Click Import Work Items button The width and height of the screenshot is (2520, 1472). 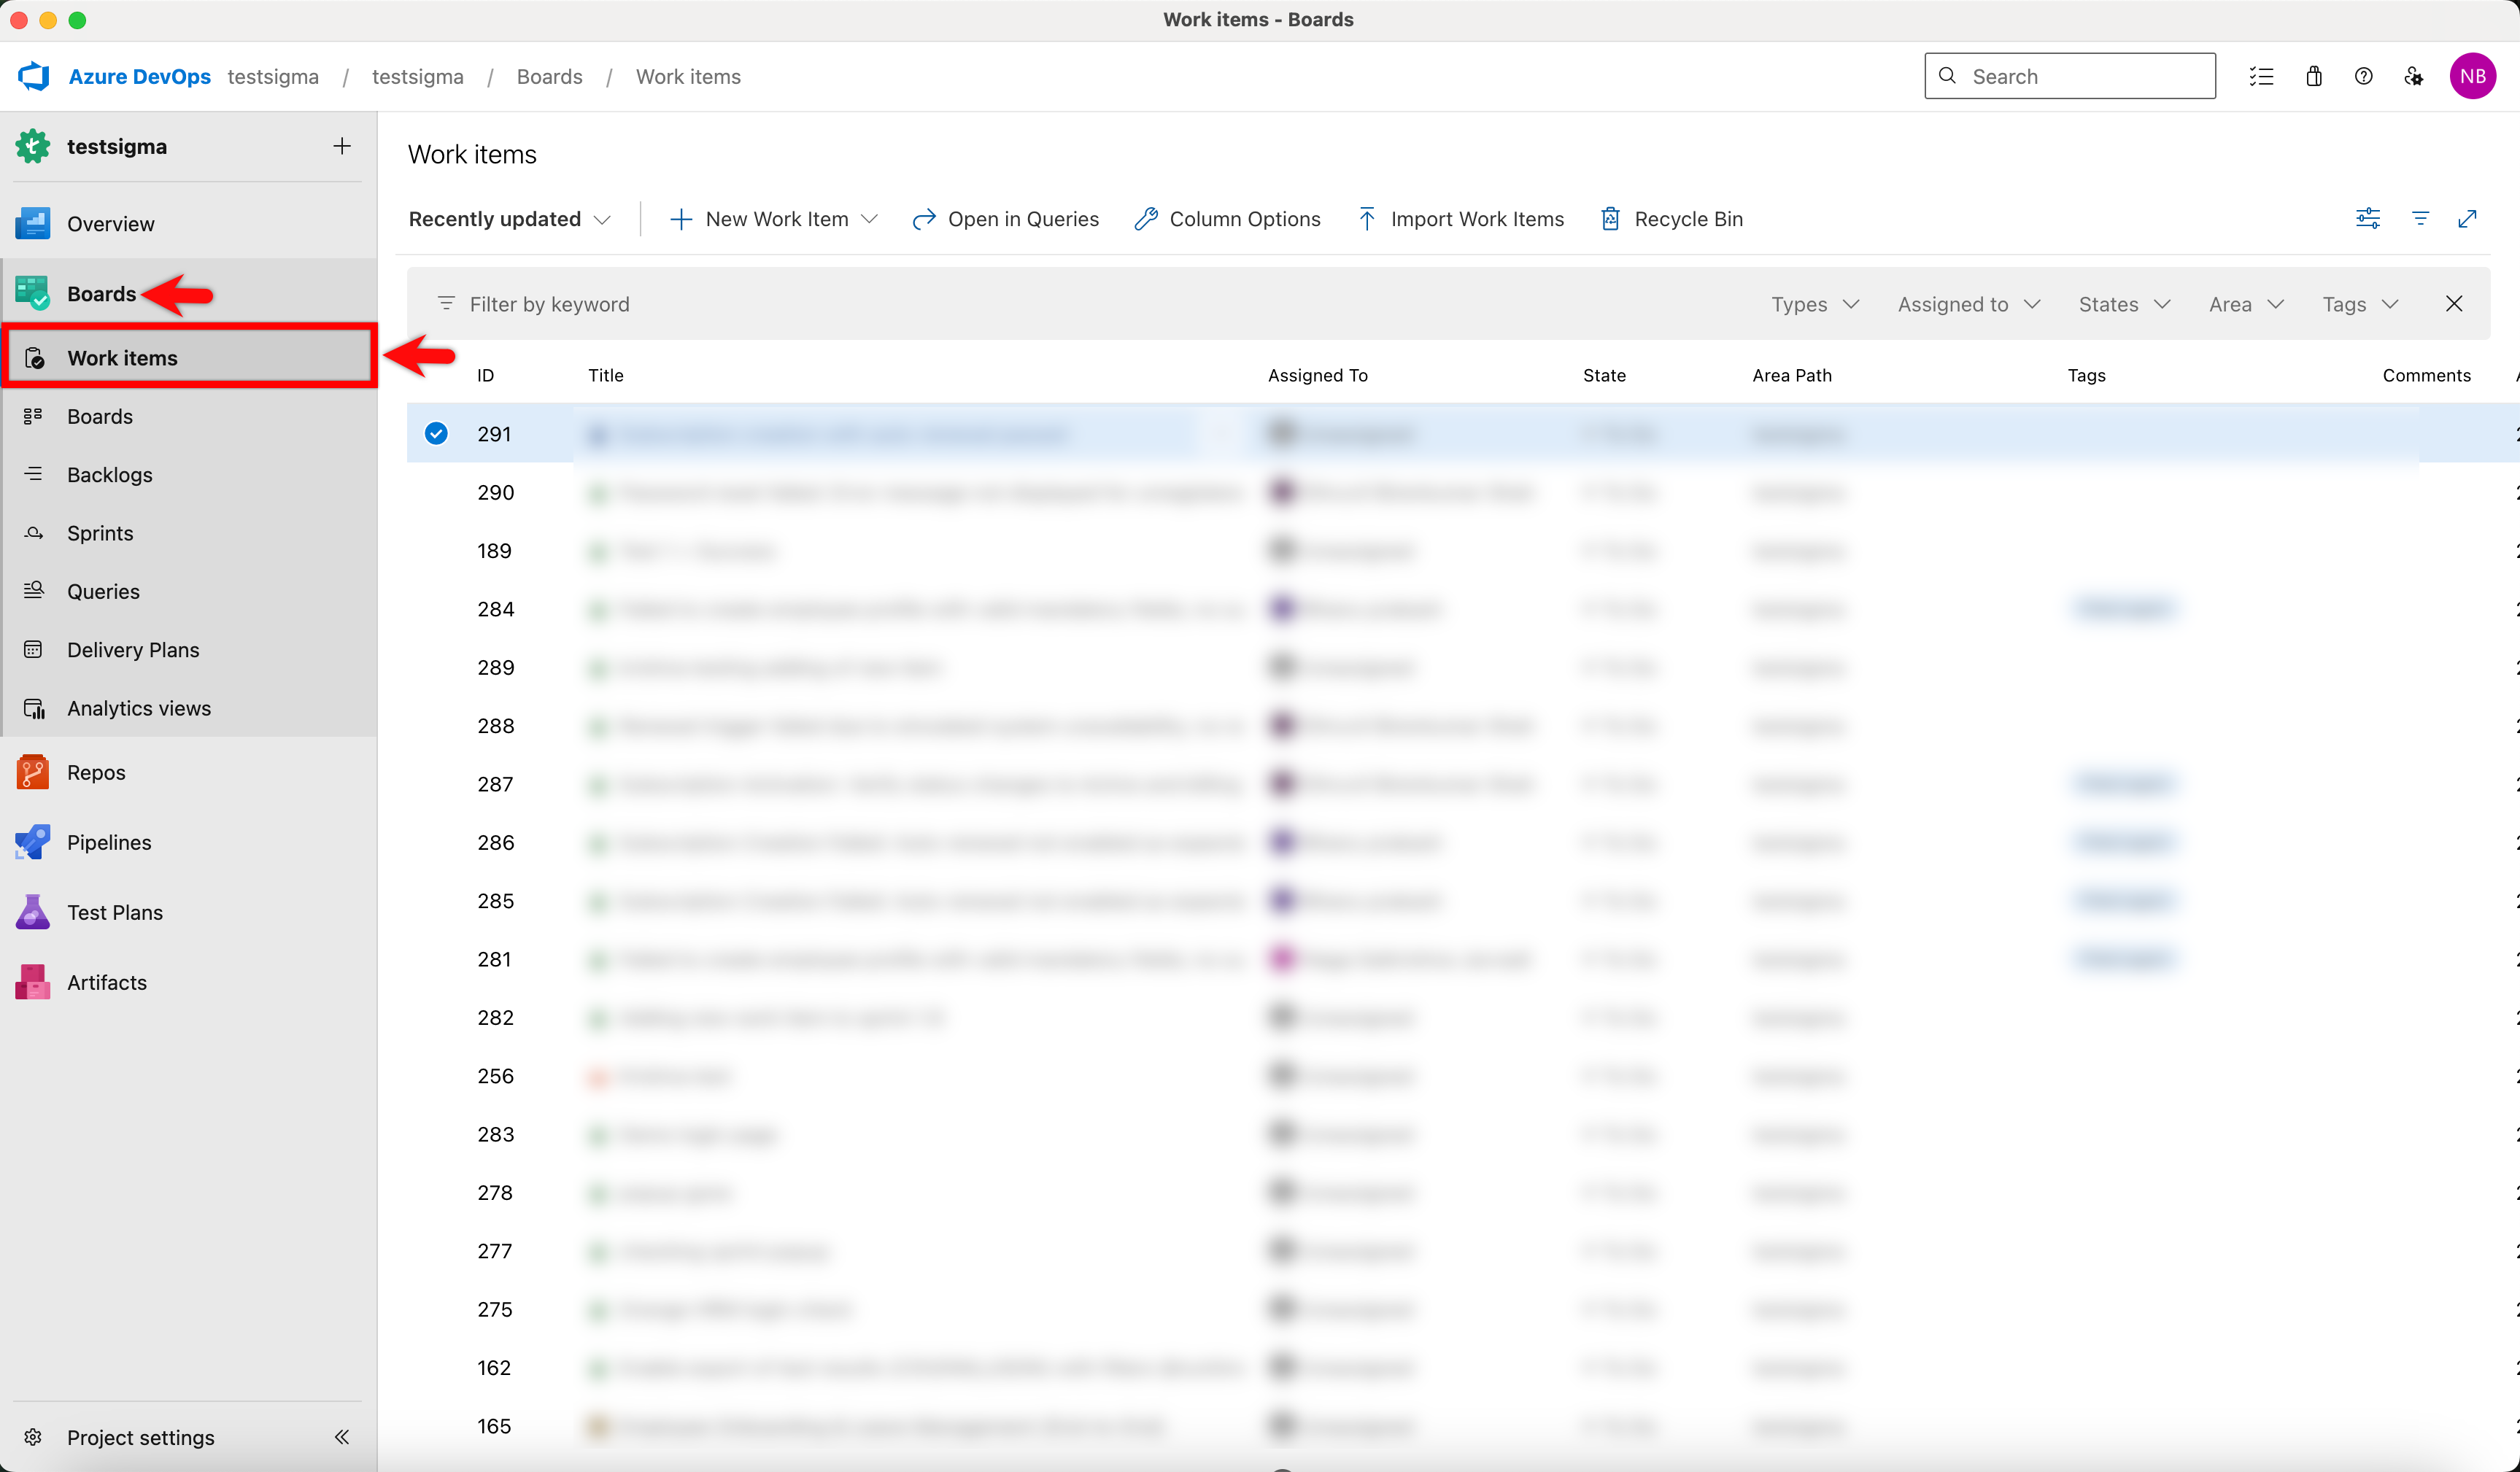pos(1460,219)
